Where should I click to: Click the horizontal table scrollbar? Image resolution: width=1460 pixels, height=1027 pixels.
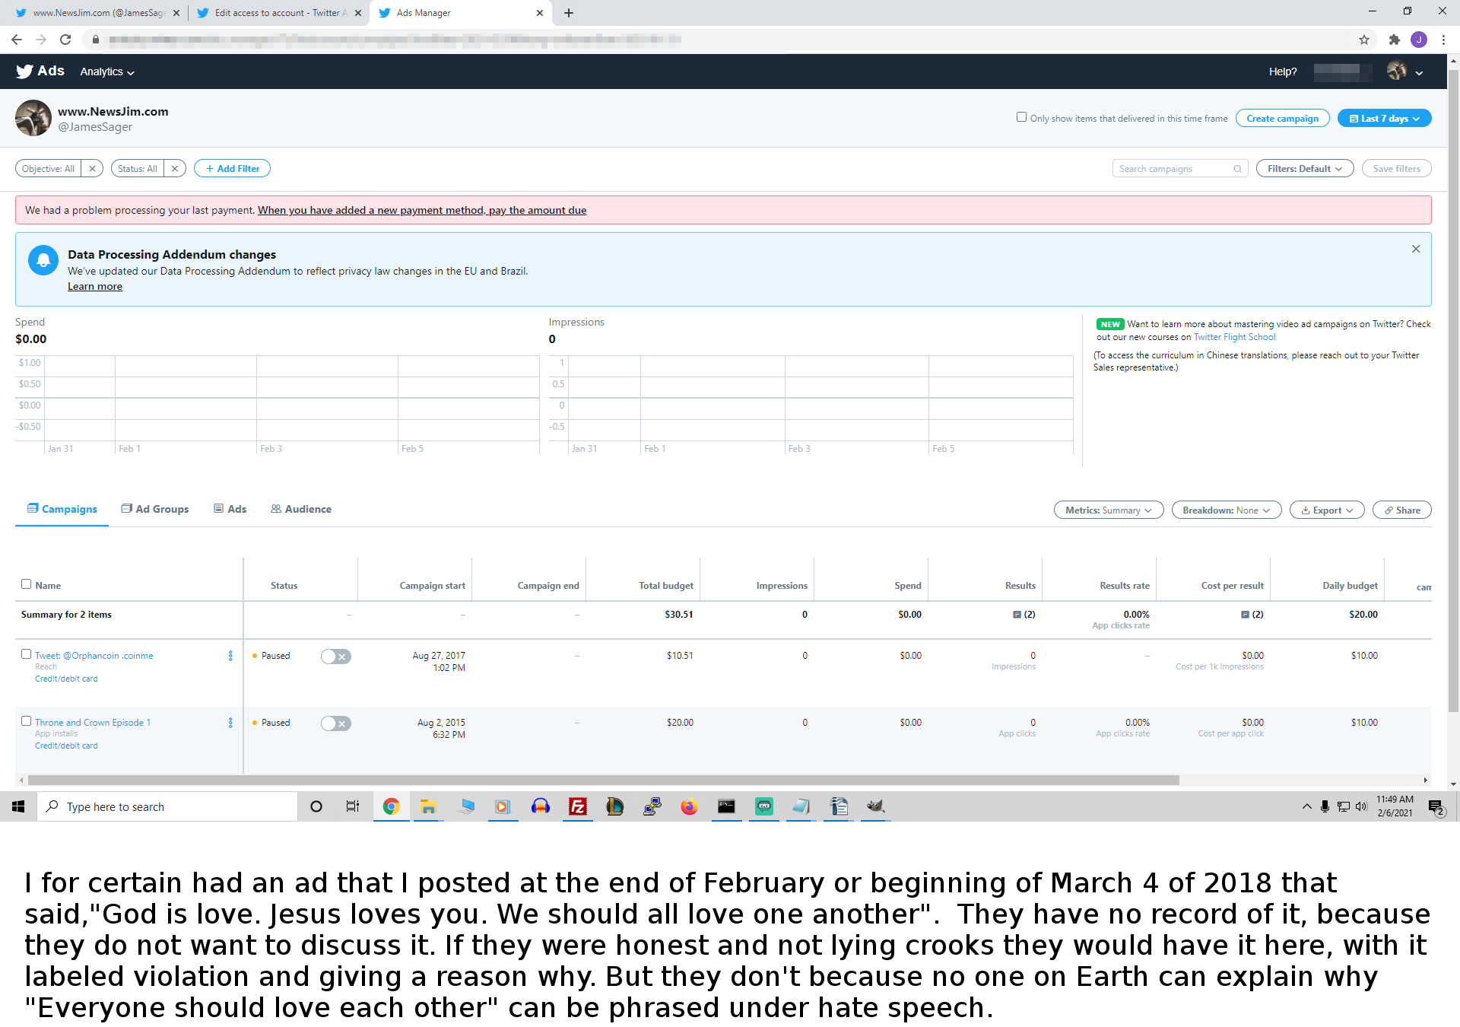602,780
